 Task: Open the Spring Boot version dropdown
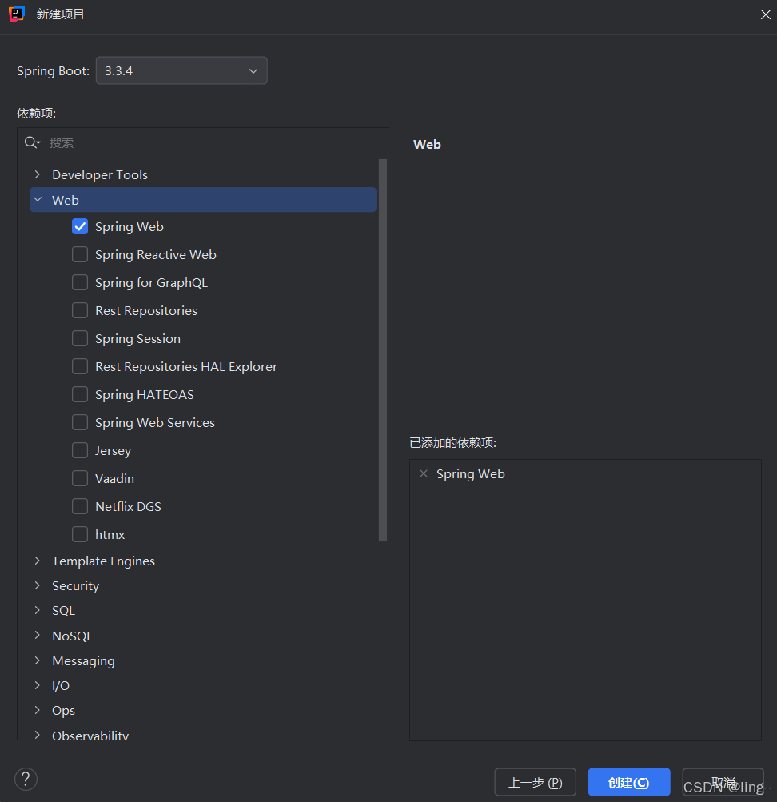[181, 70]
